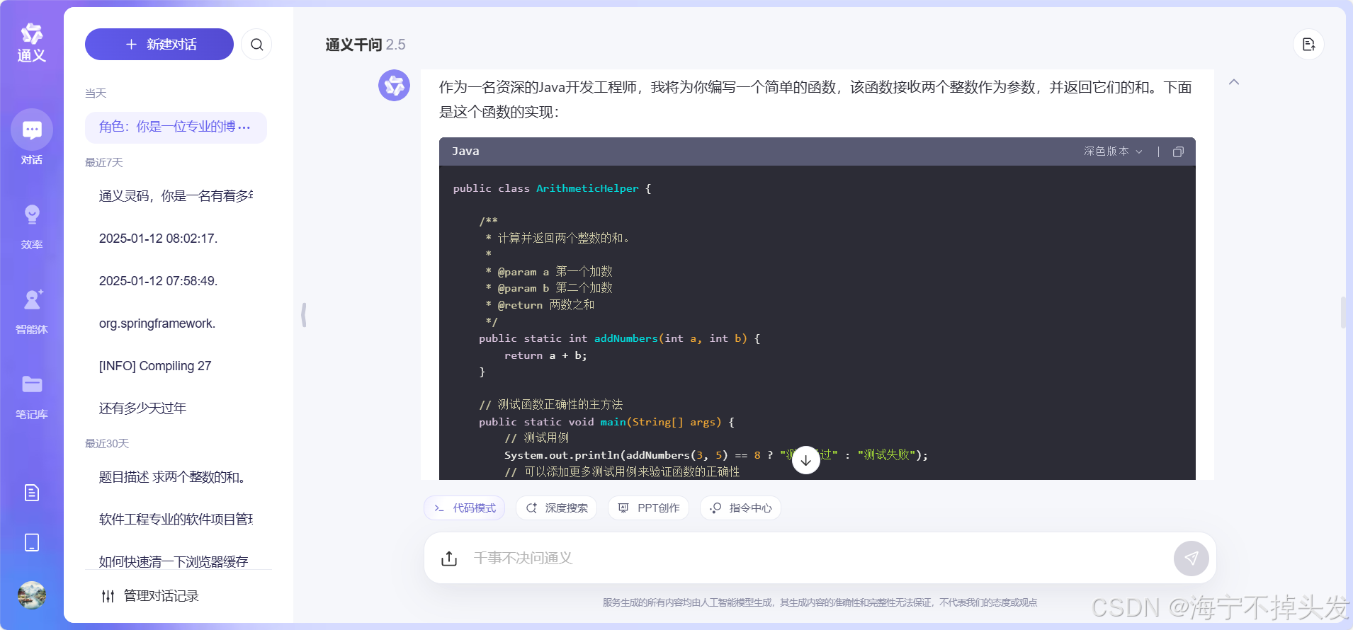Collapse the answer with the up chevron

(1234, 82)
